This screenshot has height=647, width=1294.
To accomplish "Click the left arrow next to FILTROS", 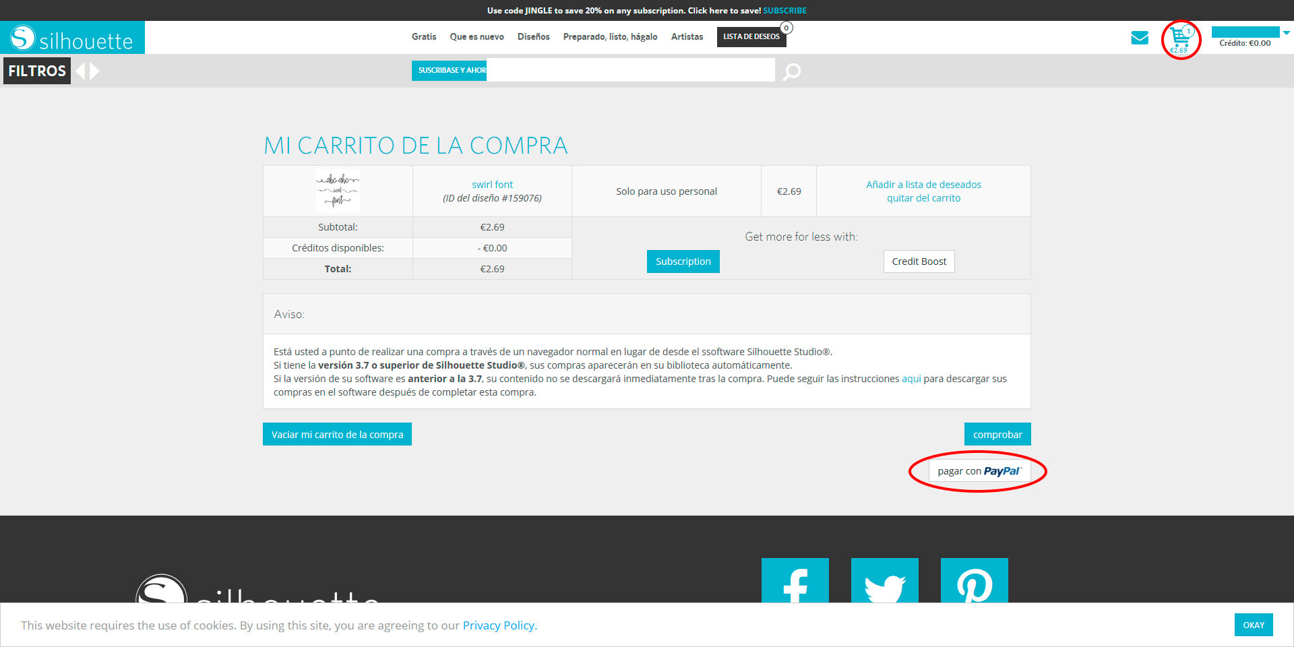I will click(80, 71).
